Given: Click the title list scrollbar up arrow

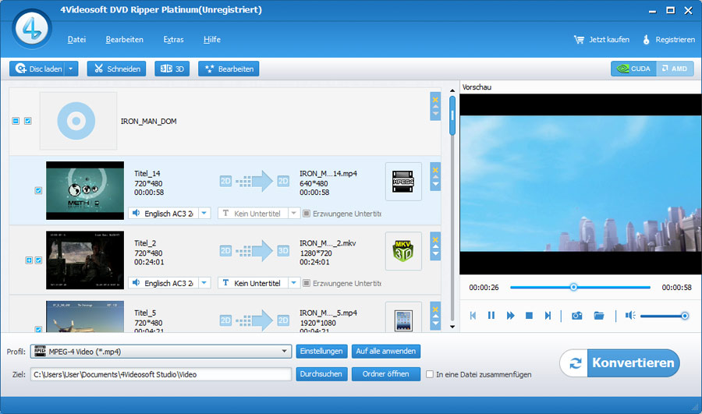Looking at the screenshot, I should (x=452, y=91).
